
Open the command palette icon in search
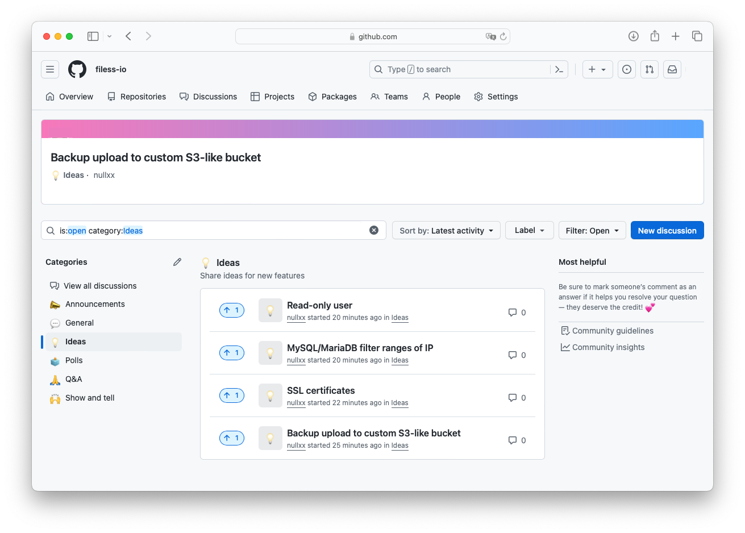559,69
